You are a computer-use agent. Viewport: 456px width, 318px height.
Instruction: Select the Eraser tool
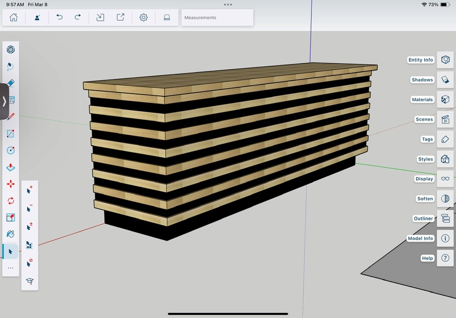[x=11, y=83]
